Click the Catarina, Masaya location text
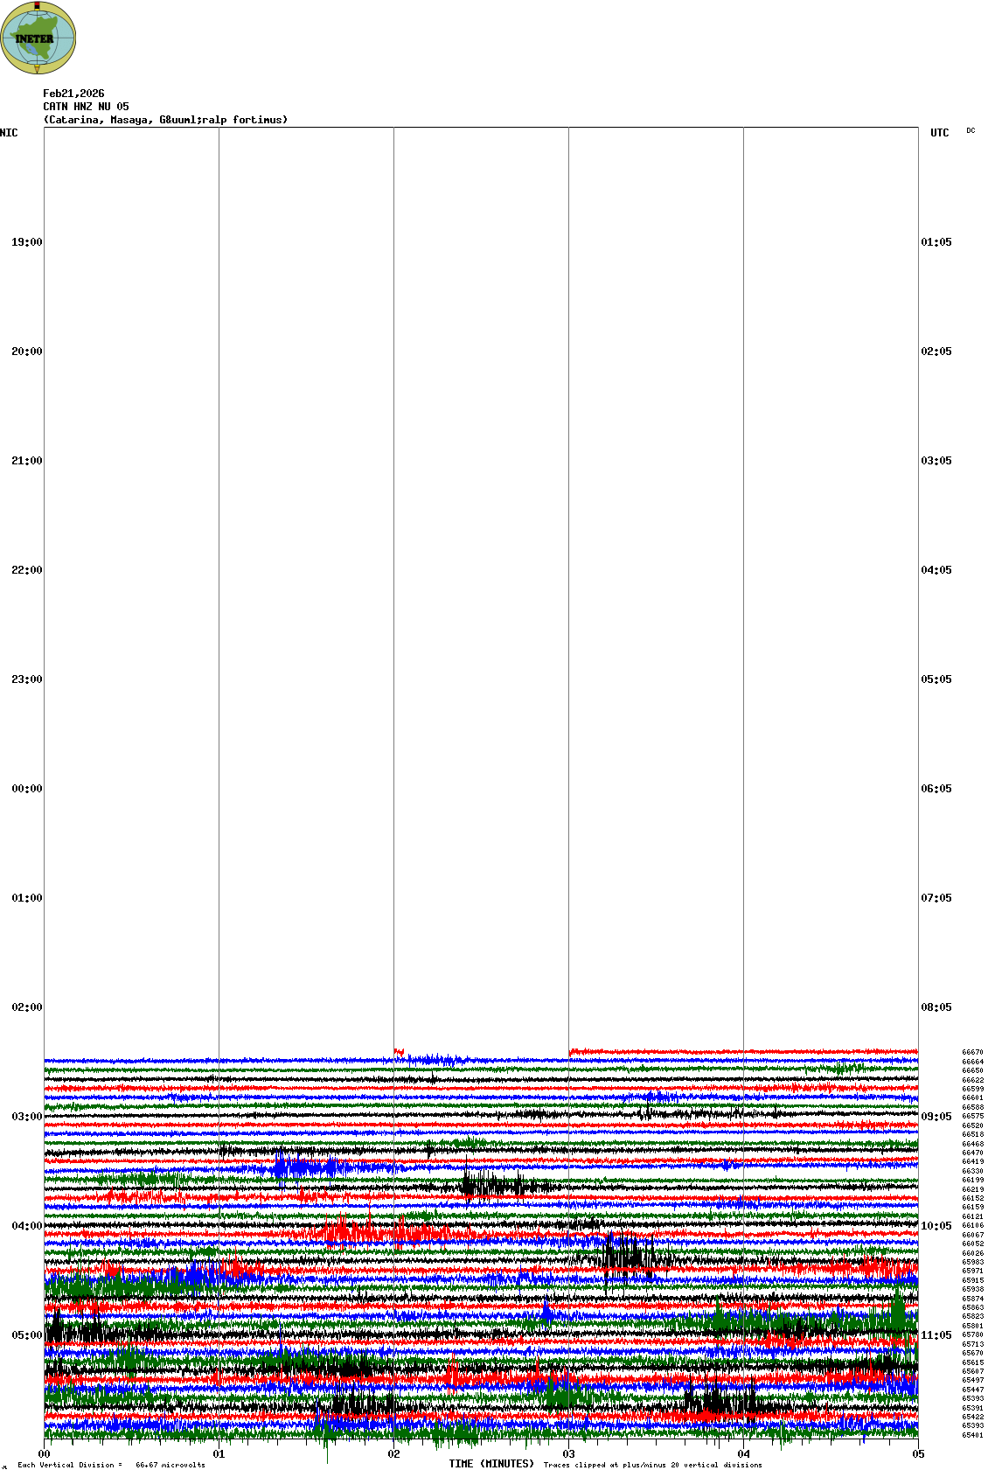 click(165, 120)
